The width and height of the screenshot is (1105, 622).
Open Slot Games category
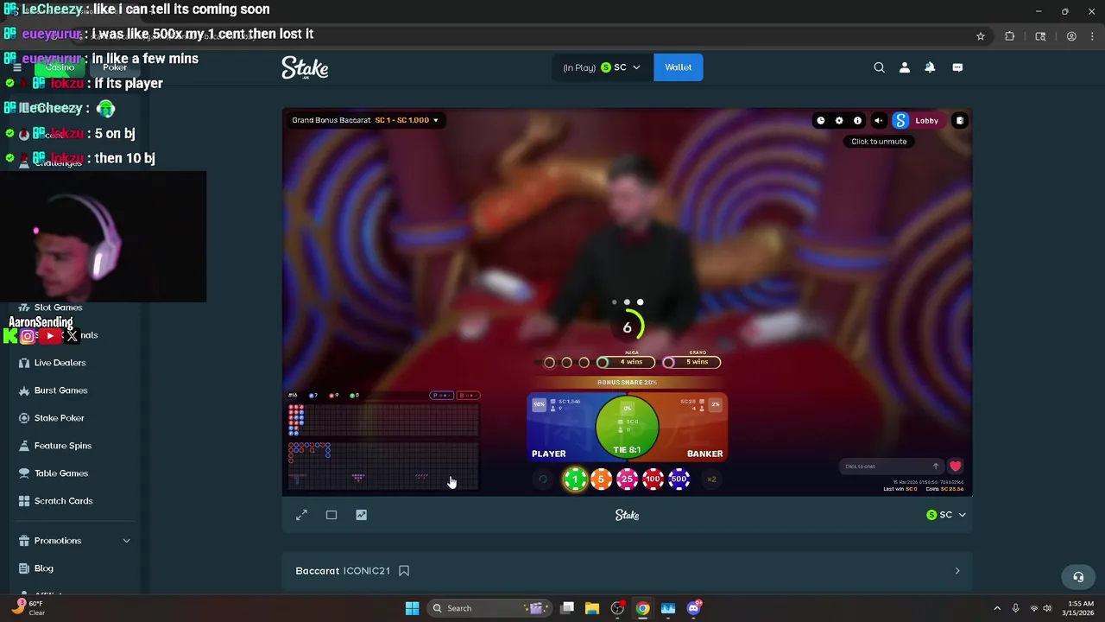click(59, 308)
